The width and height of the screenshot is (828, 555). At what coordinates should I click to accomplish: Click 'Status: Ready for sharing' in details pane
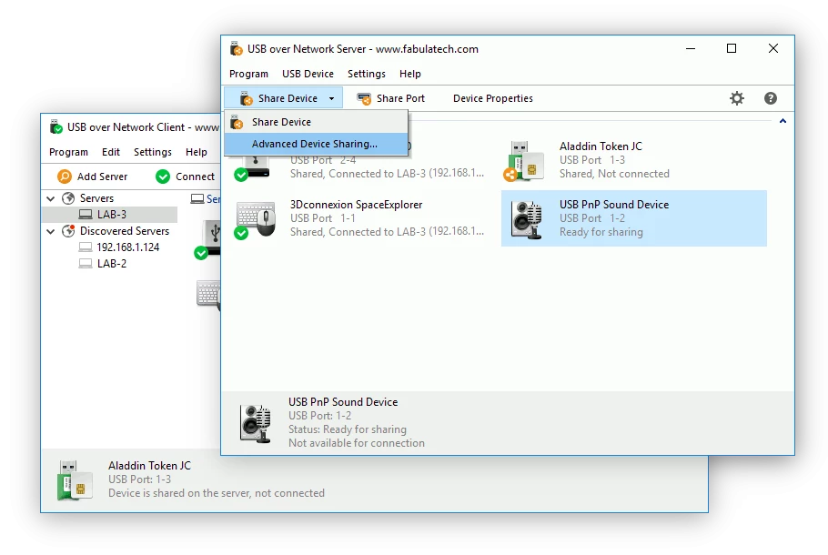[348, 429]
